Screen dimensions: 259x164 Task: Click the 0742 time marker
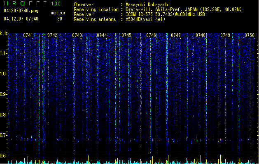click(52, 35)
